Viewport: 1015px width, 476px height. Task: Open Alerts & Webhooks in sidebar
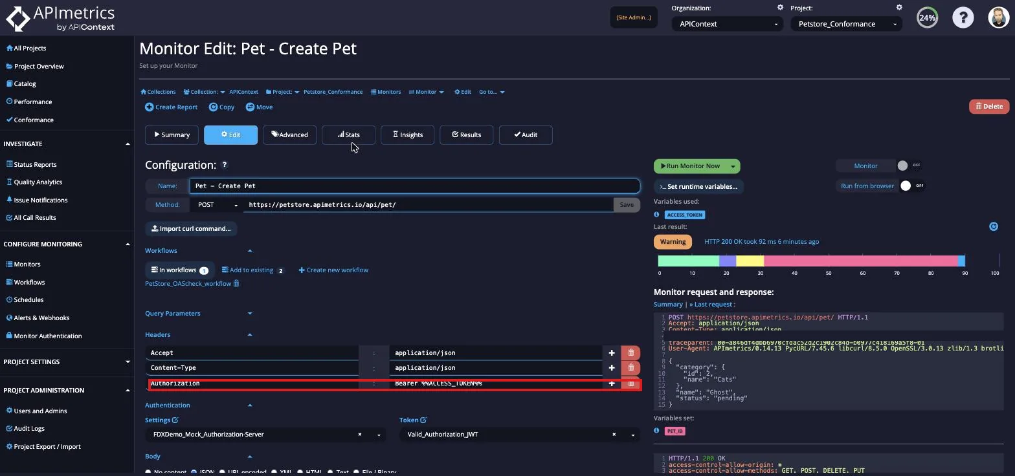coord(38,318)
